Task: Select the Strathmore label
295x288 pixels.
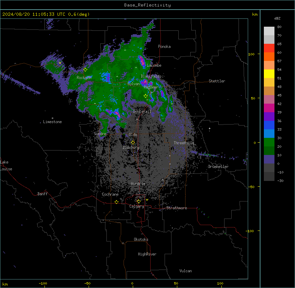Action: (x=177, y=208)
